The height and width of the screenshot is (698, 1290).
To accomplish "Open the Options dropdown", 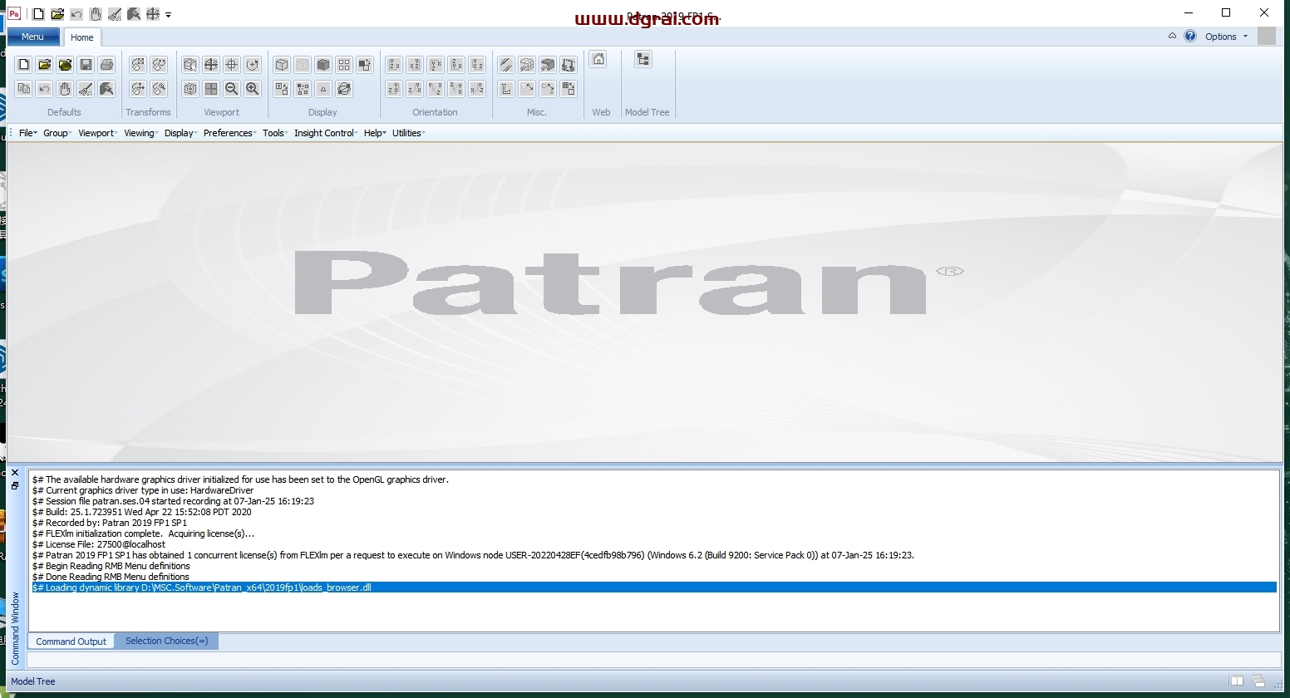I will pos(1226,37).
